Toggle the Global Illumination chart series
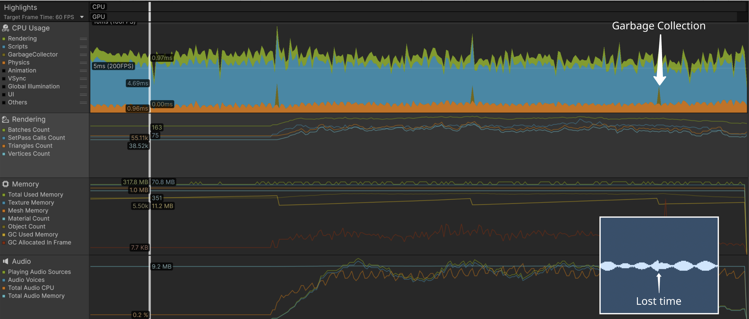 click(4, 87)
